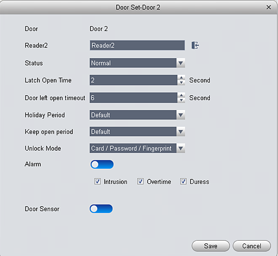Screen dimensions: 278x256
Task: Toggle the Alarm switch
Action: [102, 165]
